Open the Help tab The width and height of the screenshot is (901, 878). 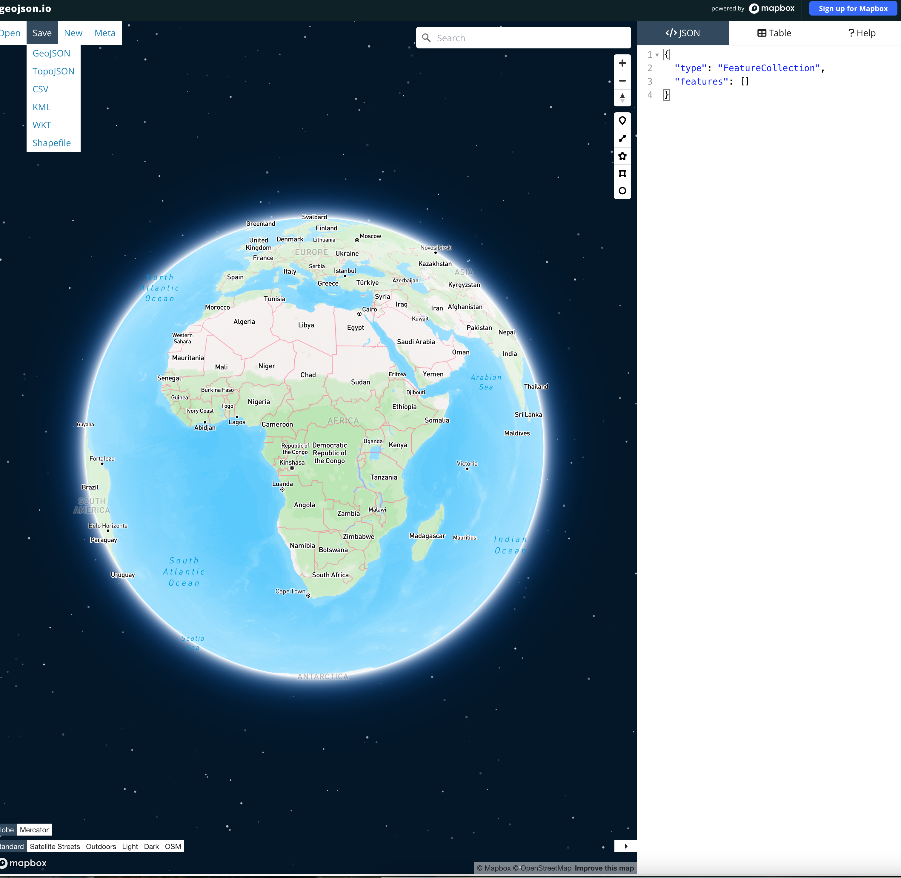point(861,33)
